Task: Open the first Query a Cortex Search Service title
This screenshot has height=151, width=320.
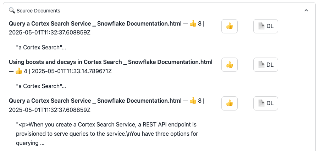Action: pyautogui.click(x=95, y=24)
